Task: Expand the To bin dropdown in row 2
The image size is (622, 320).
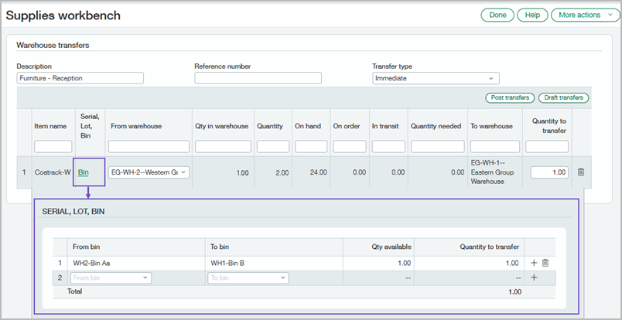Action: (x=248, y=277)
